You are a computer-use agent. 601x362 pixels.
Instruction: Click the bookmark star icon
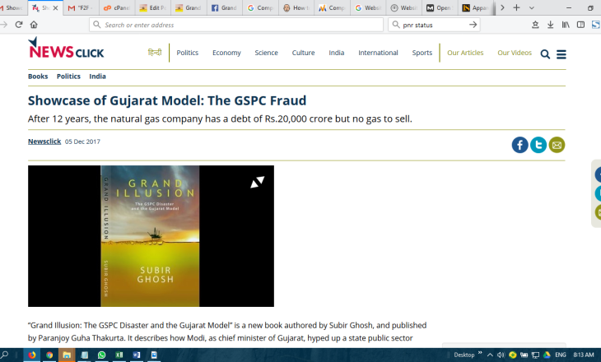[535, 25]
